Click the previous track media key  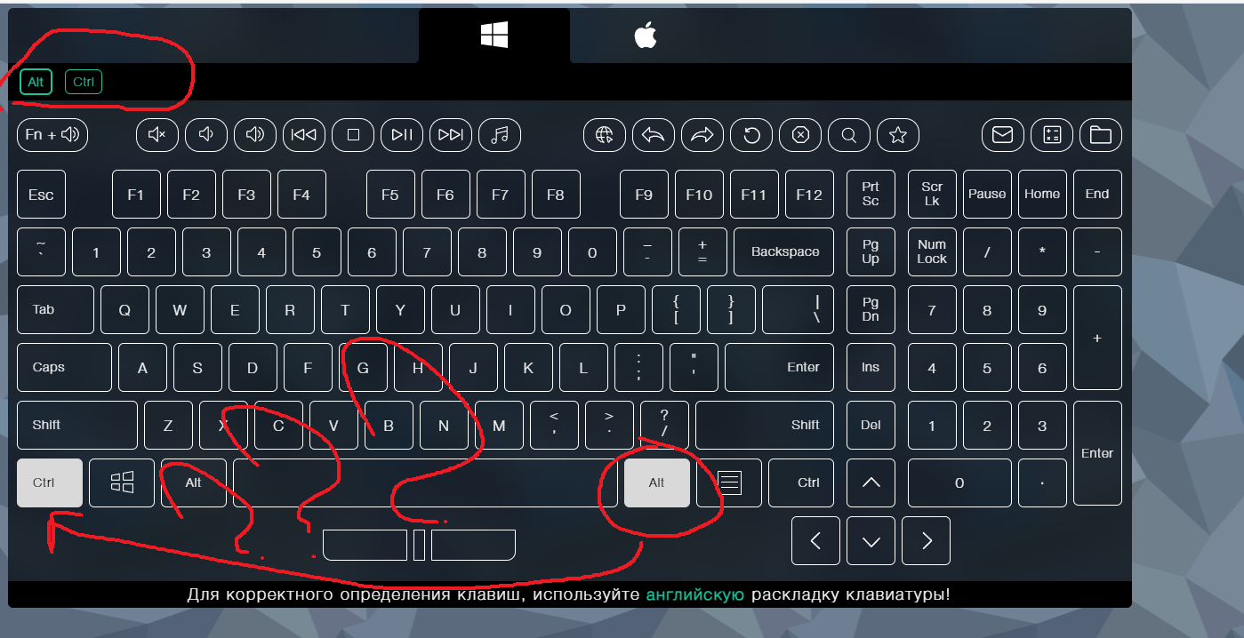(x=304, y=135)
